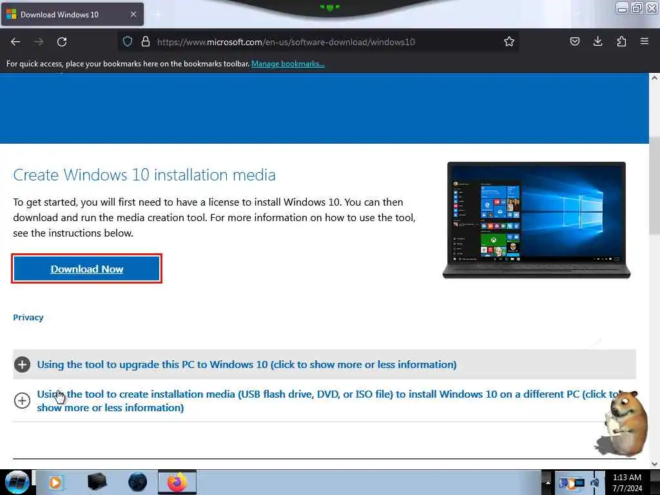Click the Download Now button
The image size is (660, 495).
coord(87,269)
